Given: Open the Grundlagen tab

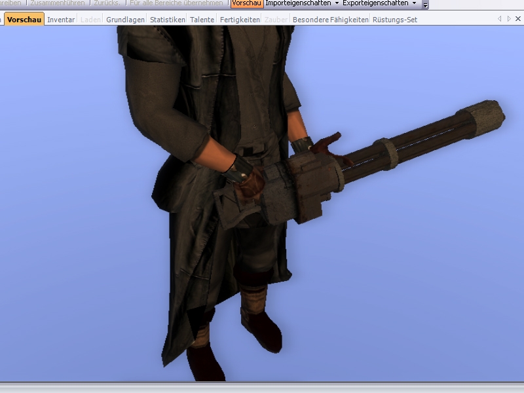Looking at the screenshot, I should 125,20.
